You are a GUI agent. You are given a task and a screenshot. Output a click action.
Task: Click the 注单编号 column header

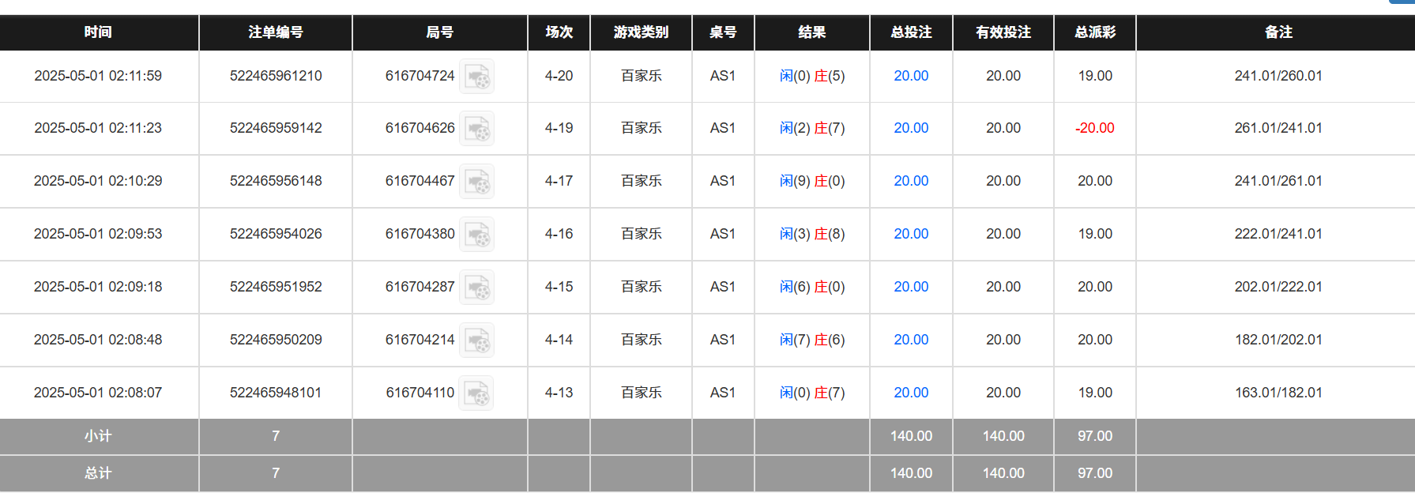coord(276,32)
